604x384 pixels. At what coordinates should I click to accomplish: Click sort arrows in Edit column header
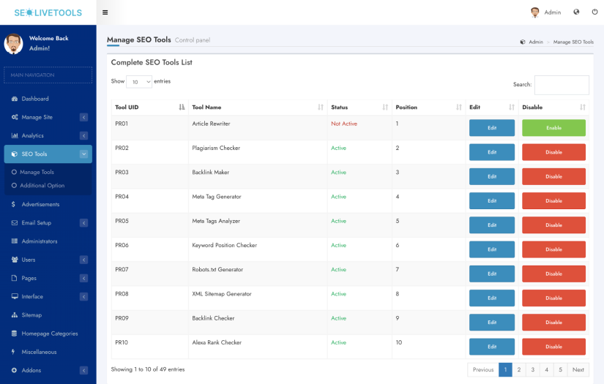(512, 108)
